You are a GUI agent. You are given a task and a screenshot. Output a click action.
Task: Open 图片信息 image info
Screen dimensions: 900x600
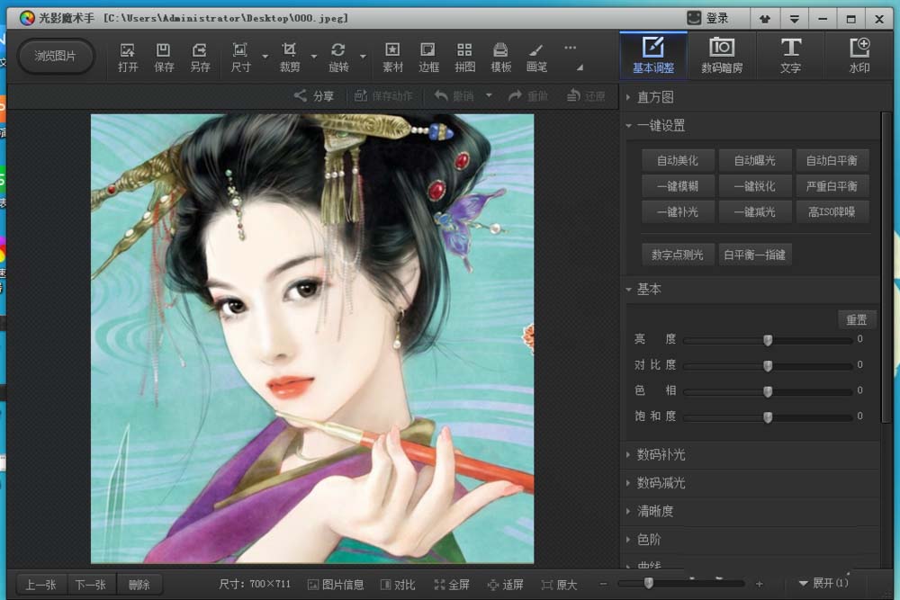tap(336, 585)
